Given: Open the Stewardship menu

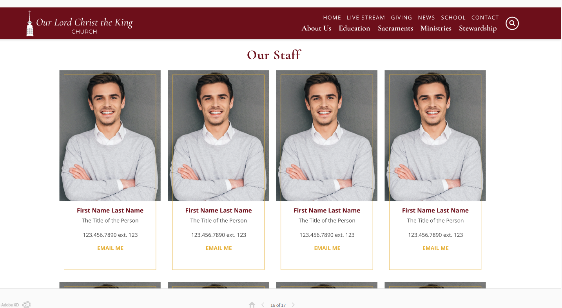Looking at the screenshot, I should tap(478, 29).
